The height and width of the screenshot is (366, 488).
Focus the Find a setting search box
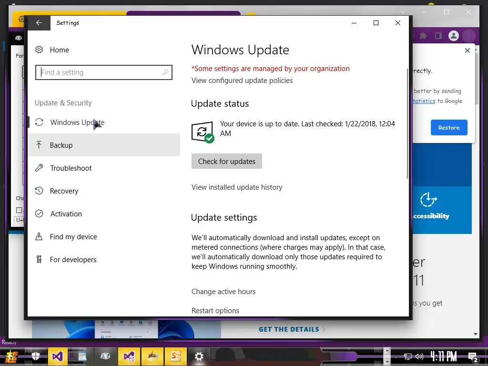tap(103, 72)
